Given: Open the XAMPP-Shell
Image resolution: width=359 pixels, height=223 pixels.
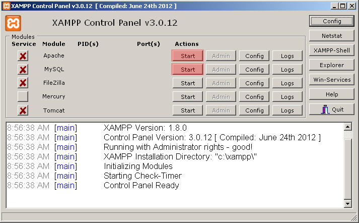Looking at the screenshot, I should [332, 50].
